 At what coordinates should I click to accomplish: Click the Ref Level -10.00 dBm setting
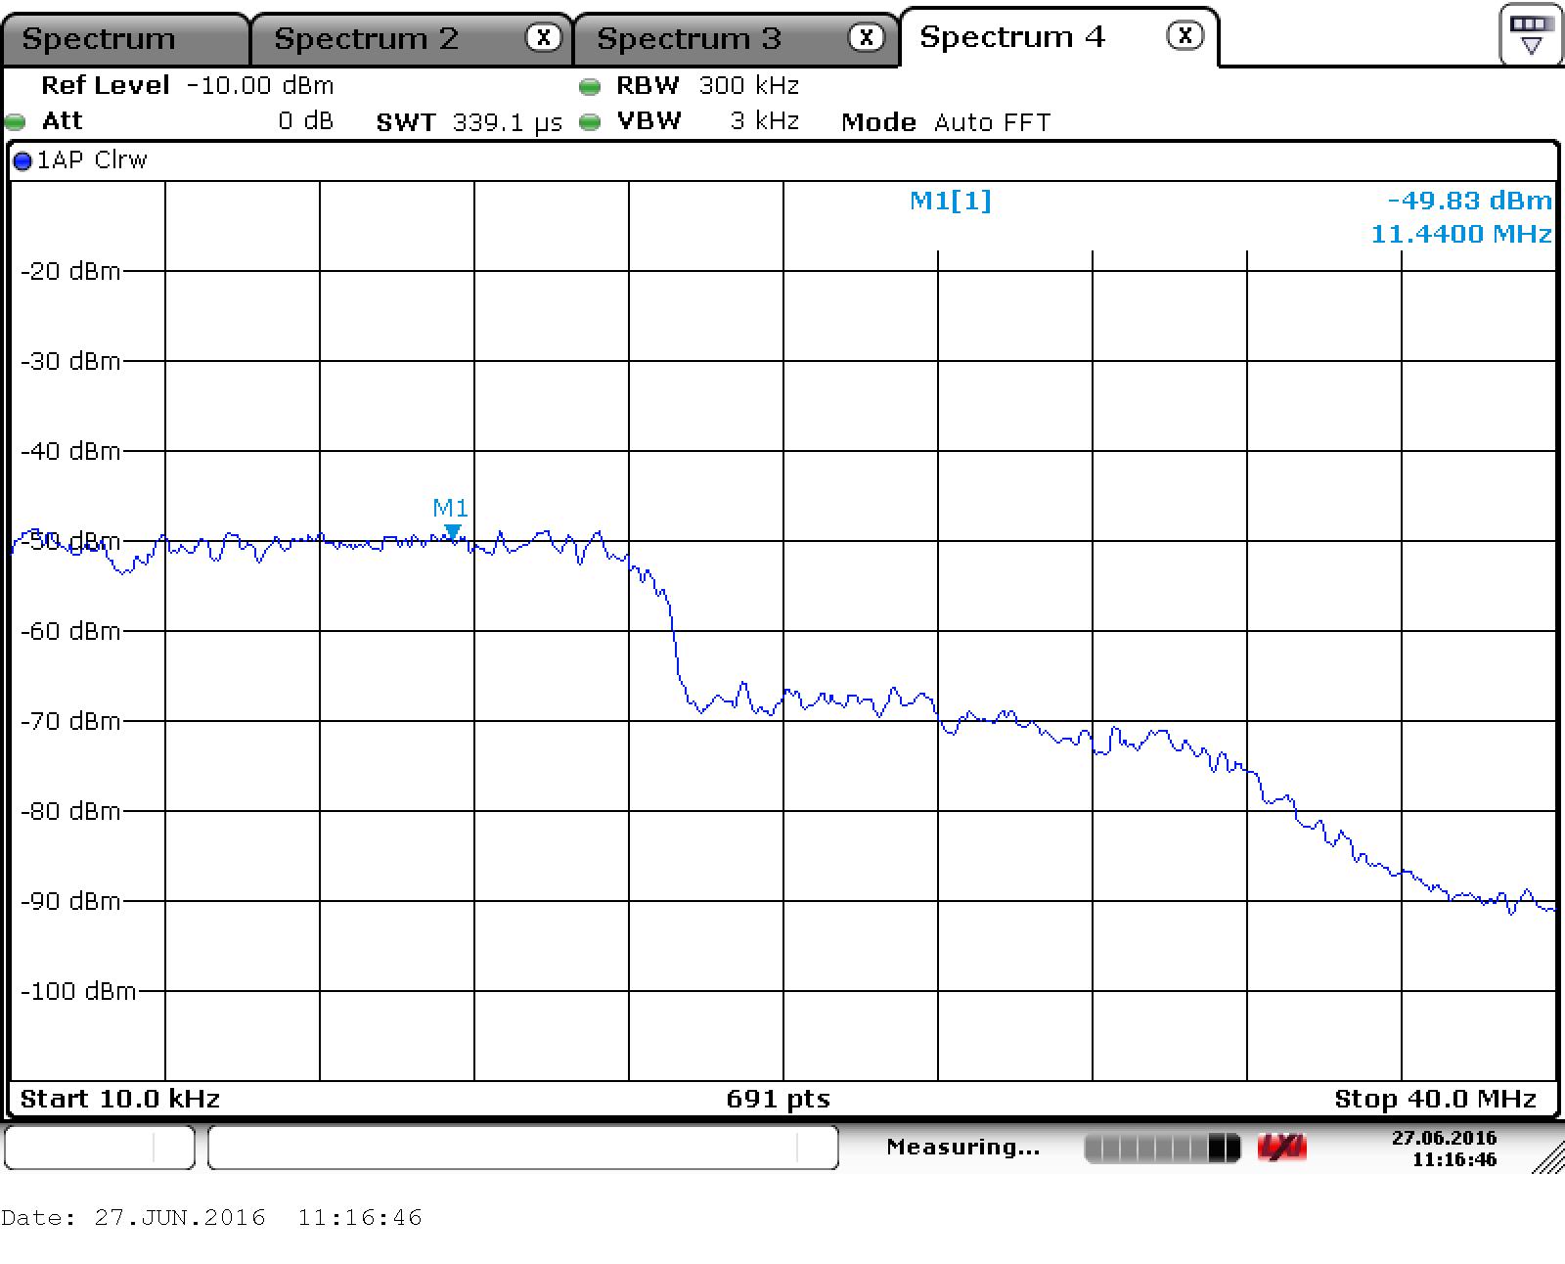coord(187,86)
